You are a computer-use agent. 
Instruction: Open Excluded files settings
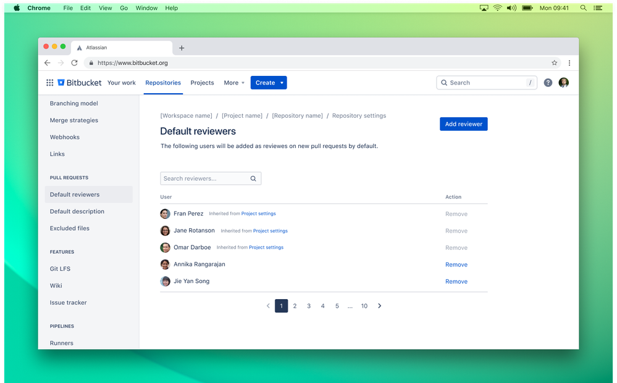pos(70,228)
